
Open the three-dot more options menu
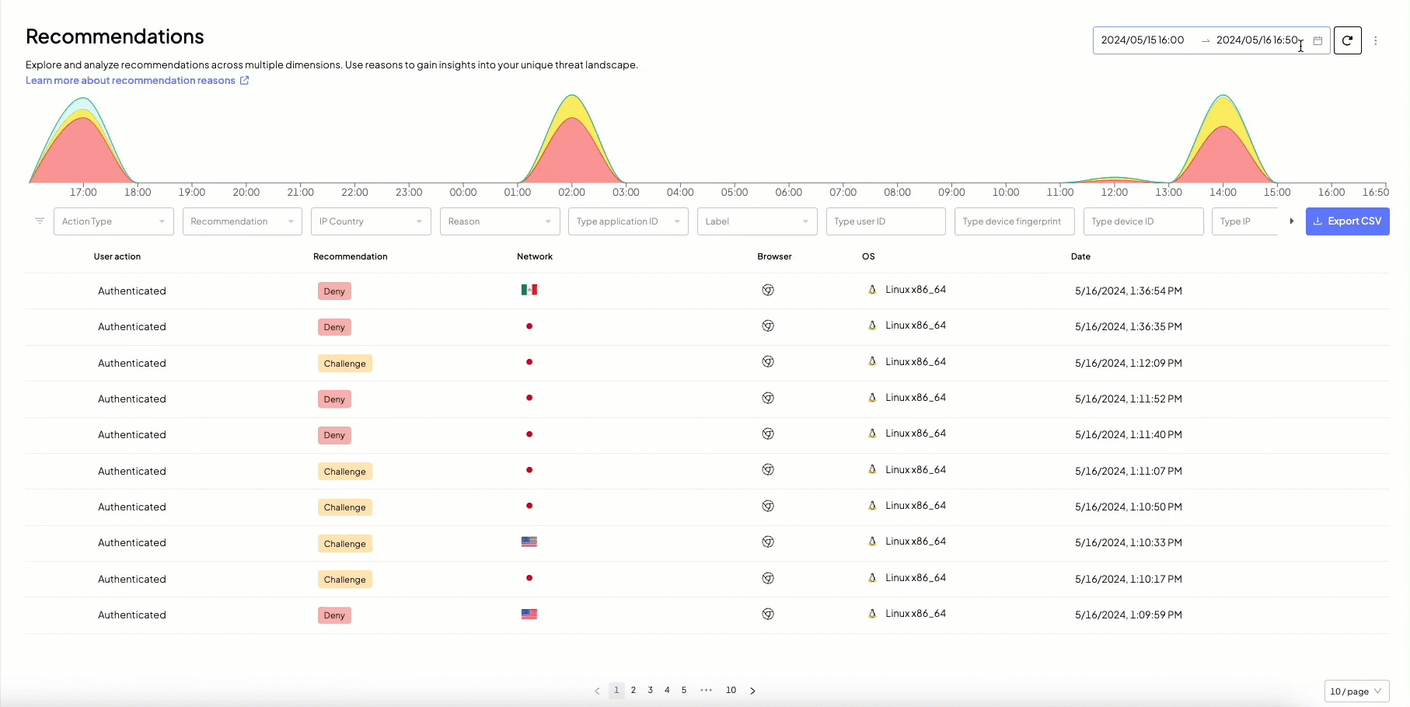coord(1375,40)
